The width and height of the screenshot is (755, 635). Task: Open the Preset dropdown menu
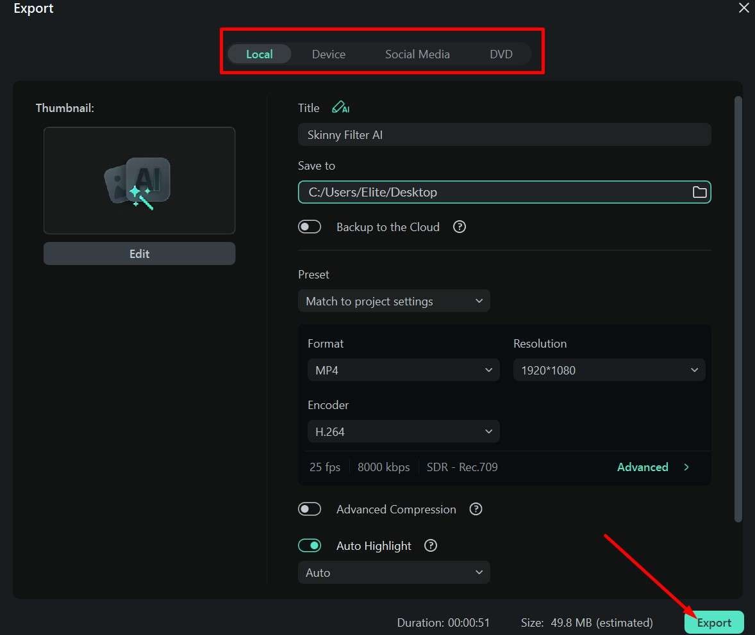click(394, 301)
